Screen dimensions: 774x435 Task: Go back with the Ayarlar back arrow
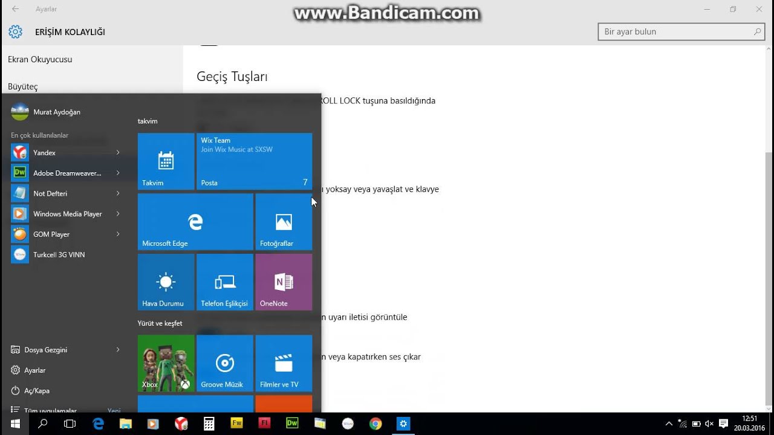(x=15, y=9)
